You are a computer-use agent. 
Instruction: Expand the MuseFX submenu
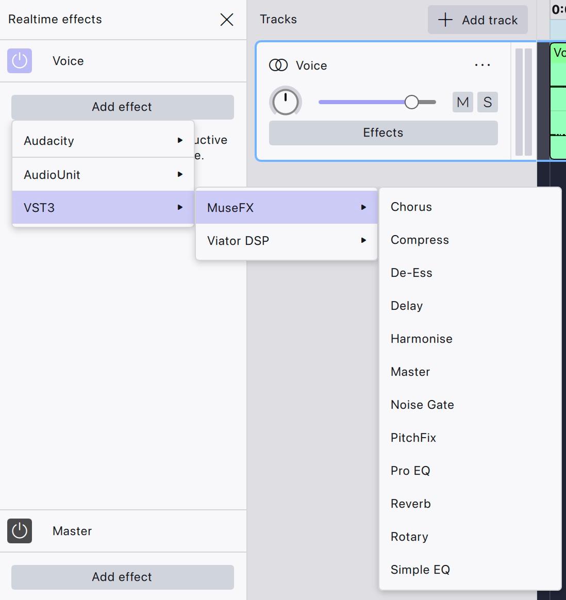tap(286, 207)
